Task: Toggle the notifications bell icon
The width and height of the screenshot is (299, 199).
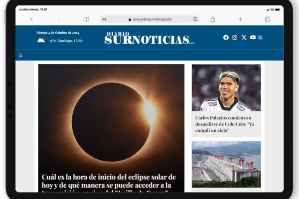Action: pos(260,37)
